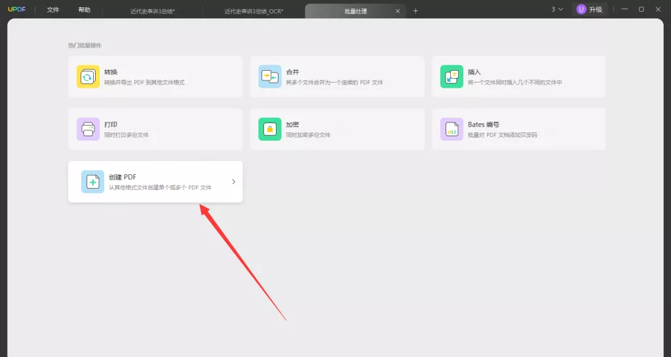Maximize the UPDF window
Screen dimensions: 671x357
point(642,9)
